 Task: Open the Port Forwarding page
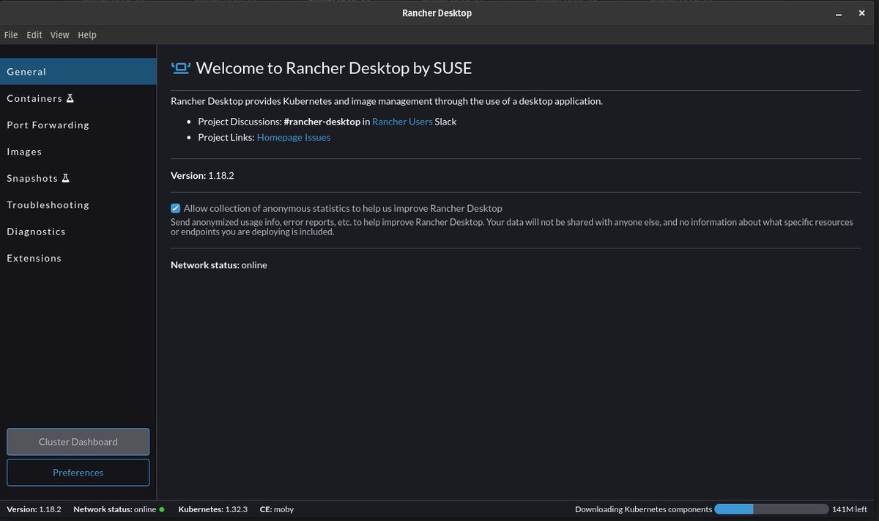tap(78, 125)
